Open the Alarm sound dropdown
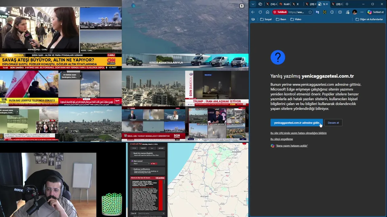Image resolution: width=387 pixels, height=217 pixels. click(141, 164)
